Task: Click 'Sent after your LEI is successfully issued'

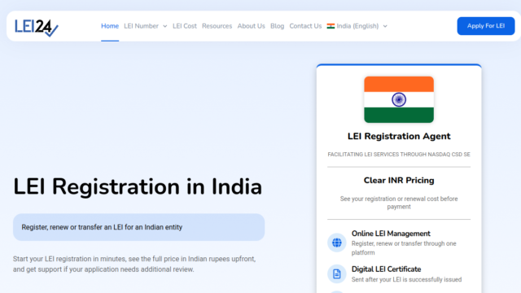Action: [x=406, y=279]
